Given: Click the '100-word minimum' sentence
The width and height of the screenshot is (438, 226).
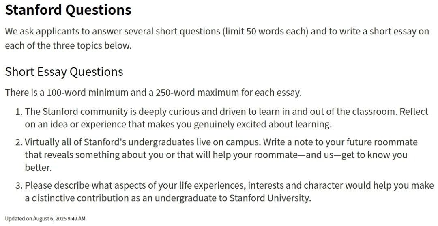Looking at the screenshot, I should tap(153, 92).
